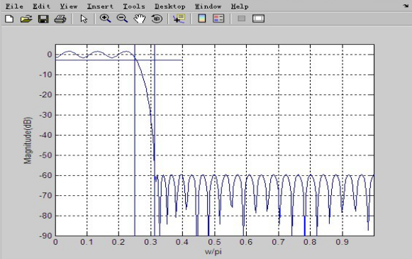Click the Hide Plot Tools icon

(242, 18)
